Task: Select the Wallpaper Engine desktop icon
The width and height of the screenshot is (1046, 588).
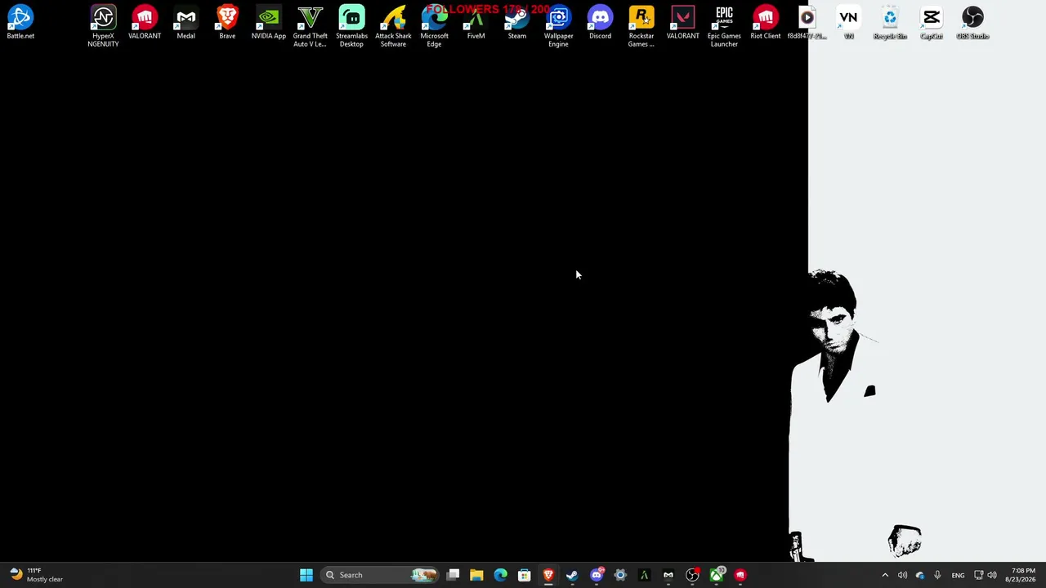Action: 559,26
